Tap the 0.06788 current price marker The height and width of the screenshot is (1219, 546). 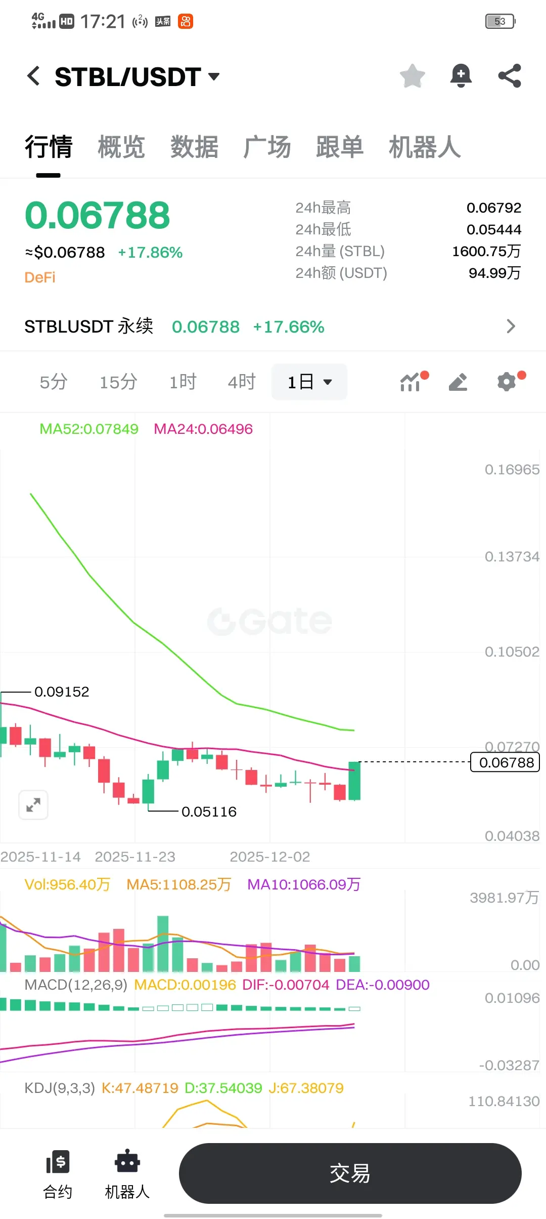[x=505, y=762]
